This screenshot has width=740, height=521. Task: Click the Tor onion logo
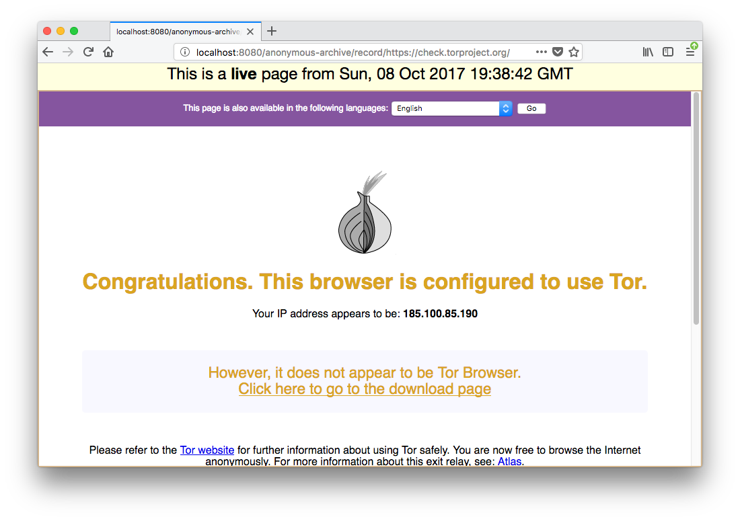(x=365, y=212)
